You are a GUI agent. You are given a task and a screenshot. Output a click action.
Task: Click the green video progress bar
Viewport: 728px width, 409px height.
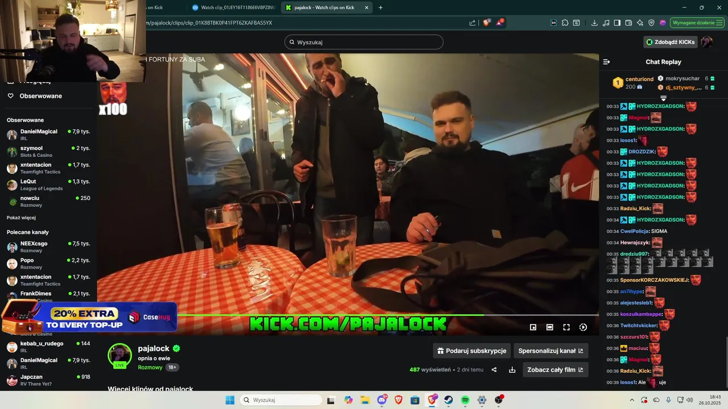[330, 315]
